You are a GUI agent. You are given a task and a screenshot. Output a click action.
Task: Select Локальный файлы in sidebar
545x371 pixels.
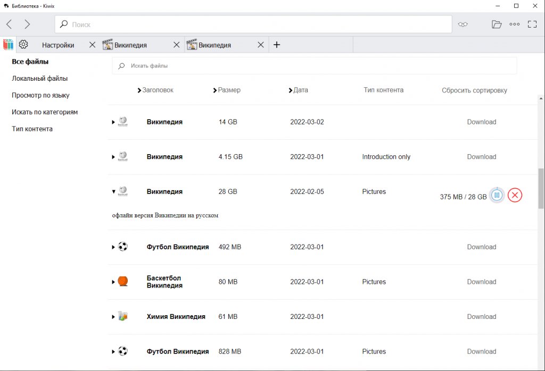(39, 79)
